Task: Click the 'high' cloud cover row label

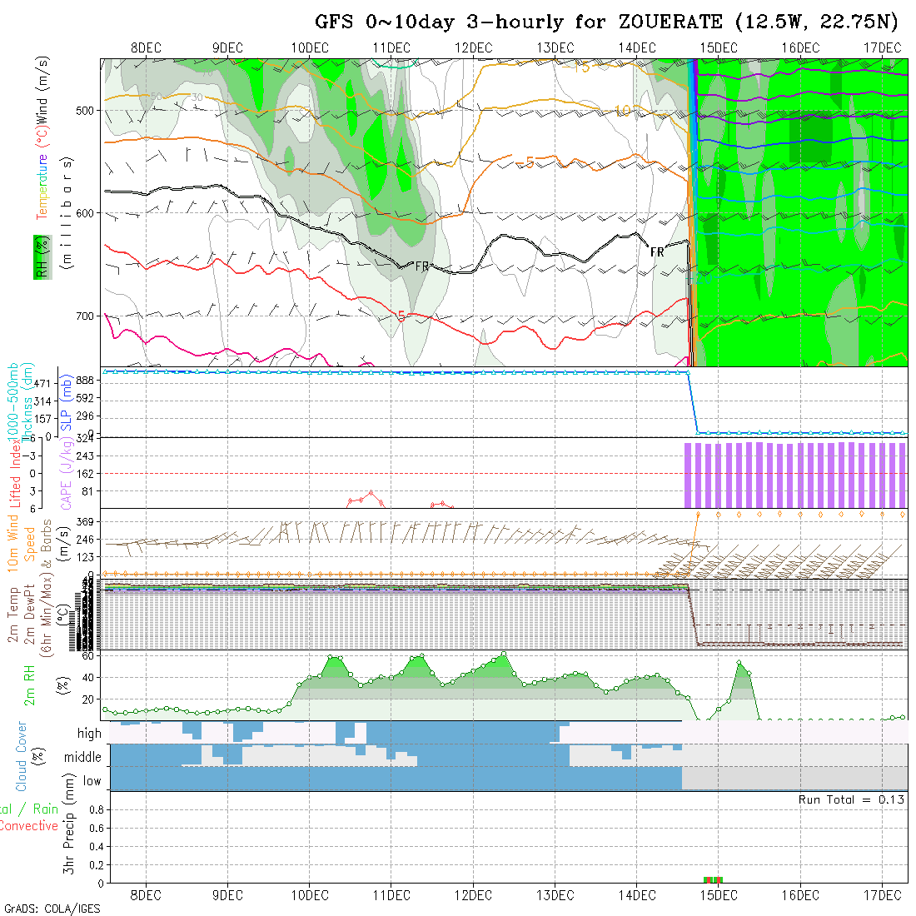Action: coord(89,734)
